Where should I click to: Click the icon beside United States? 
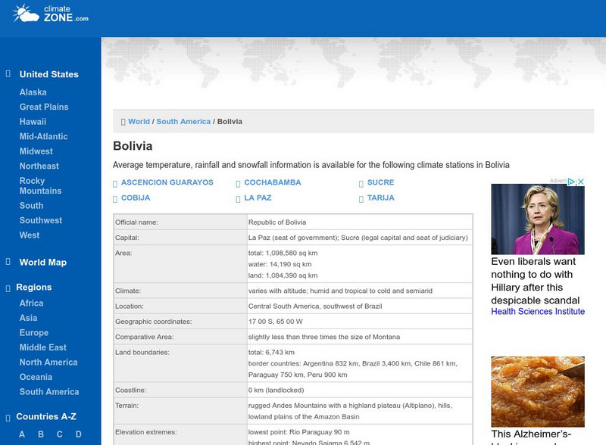coord(8,73)
